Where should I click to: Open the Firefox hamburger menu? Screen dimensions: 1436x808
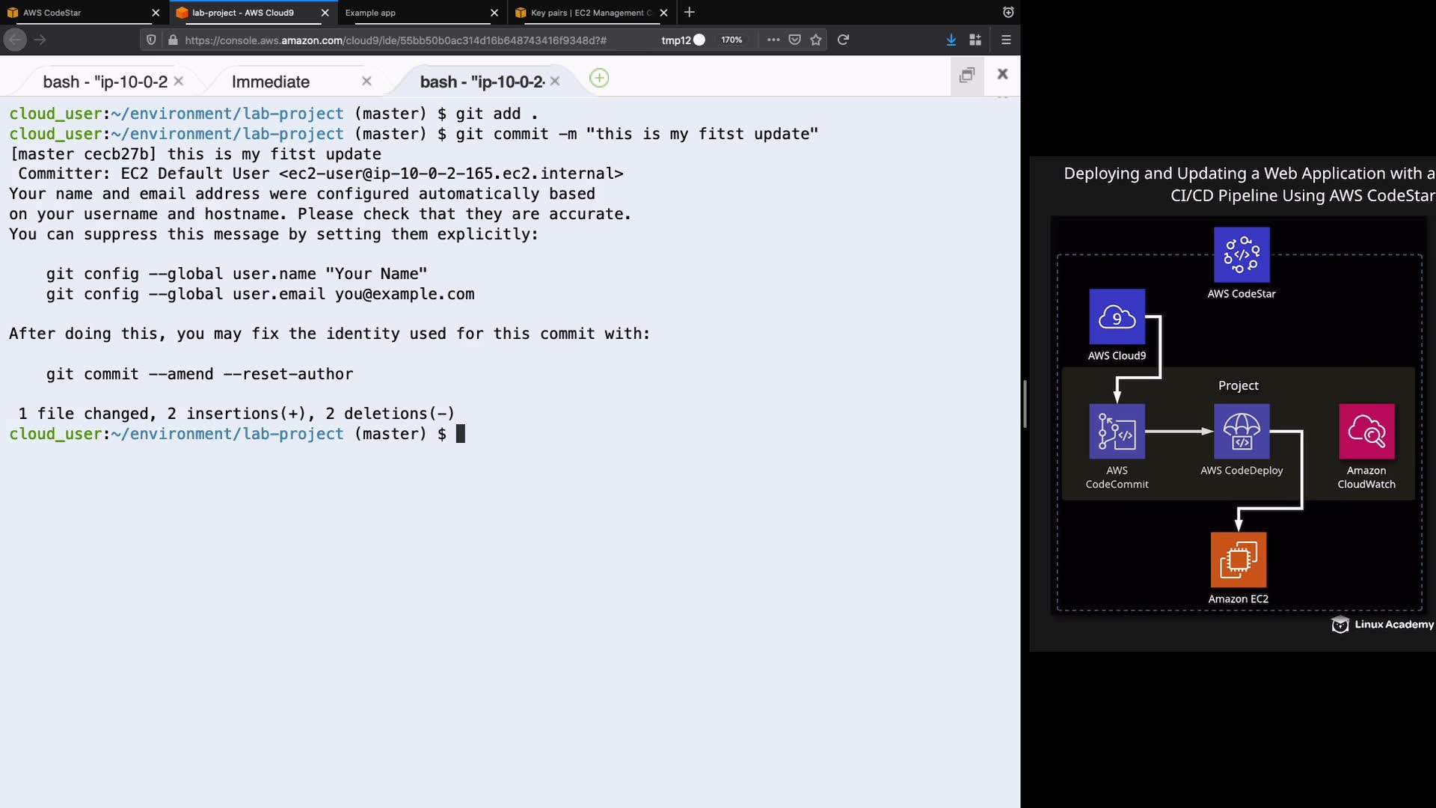tap(1006, 40)
